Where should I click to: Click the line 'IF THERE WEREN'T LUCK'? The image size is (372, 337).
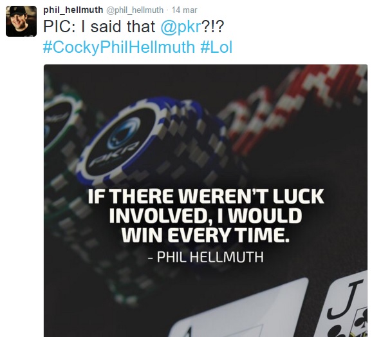pos(206,197)
